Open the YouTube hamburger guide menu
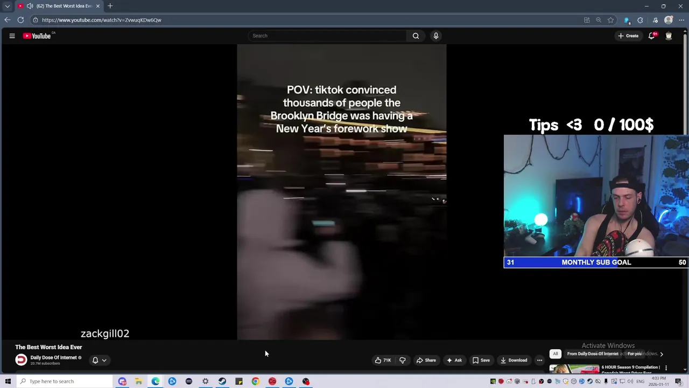This screenshot has width=689, height=388. (12, 36)
